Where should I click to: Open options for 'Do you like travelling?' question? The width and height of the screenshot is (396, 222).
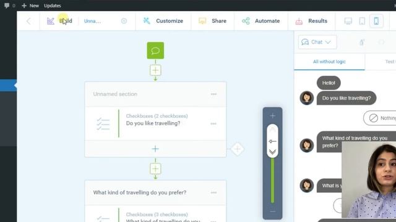click(x=213, y=123)
